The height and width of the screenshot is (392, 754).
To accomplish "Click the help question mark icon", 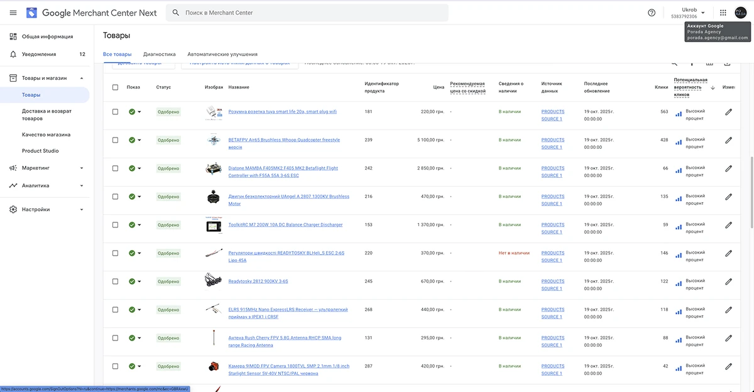I will (652, 13).
